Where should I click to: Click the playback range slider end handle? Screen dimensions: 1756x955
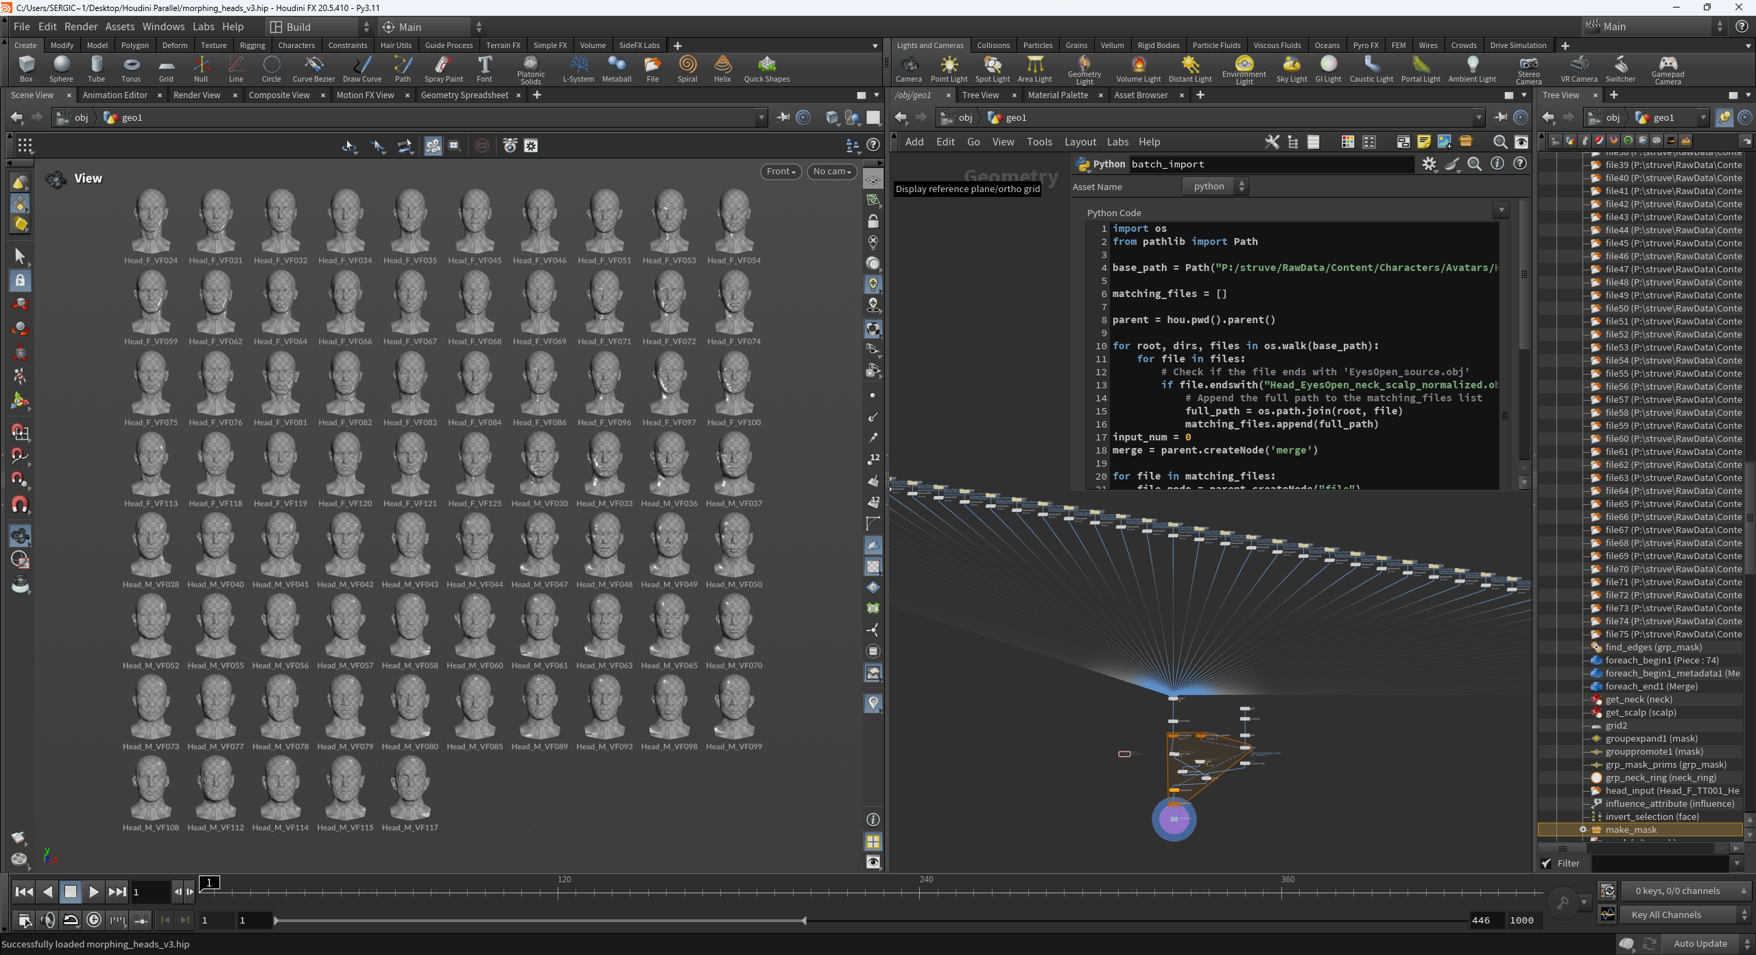(804, 920)
